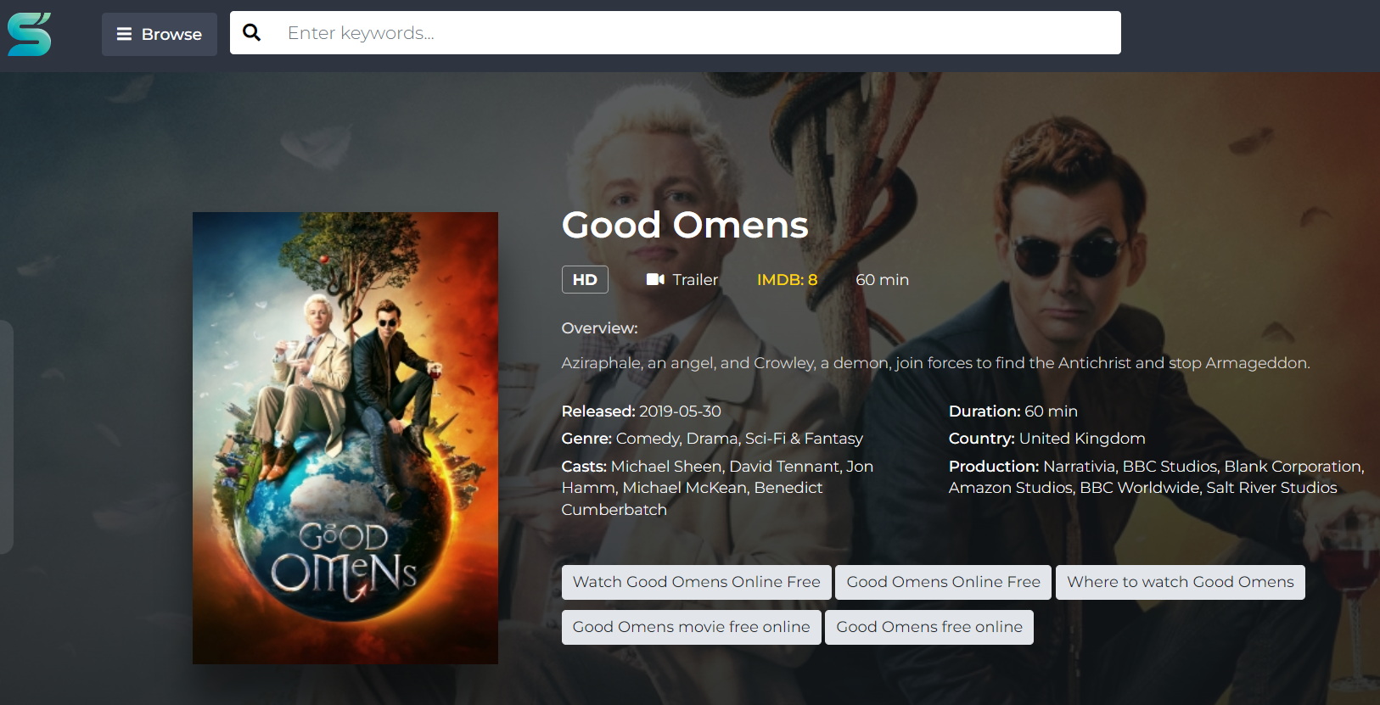Click the Where to watch Good Omens tag
This screenshot has height=705, width=1380.
(x=1180, y=582)
